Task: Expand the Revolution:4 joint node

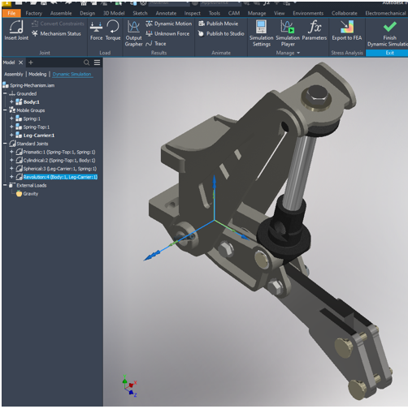Action: tap(11, 177)
